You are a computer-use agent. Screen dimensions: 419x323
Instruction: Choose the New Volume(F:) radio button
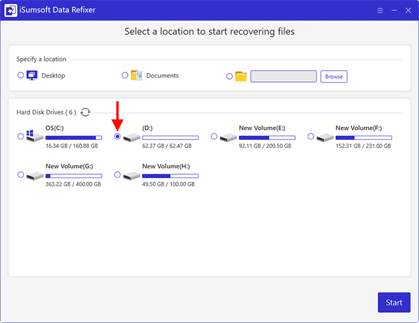click(311, 136)
